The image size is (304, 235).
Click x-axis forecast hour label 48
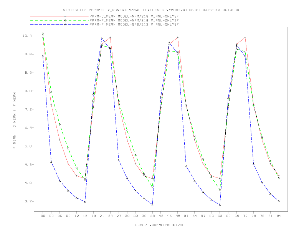(x=178, y=216)
